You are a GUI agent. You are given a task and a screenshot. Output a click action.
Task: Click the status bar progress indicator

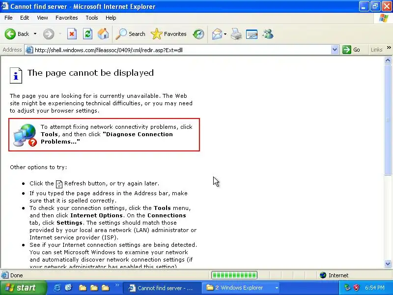(x=234, y=275)
